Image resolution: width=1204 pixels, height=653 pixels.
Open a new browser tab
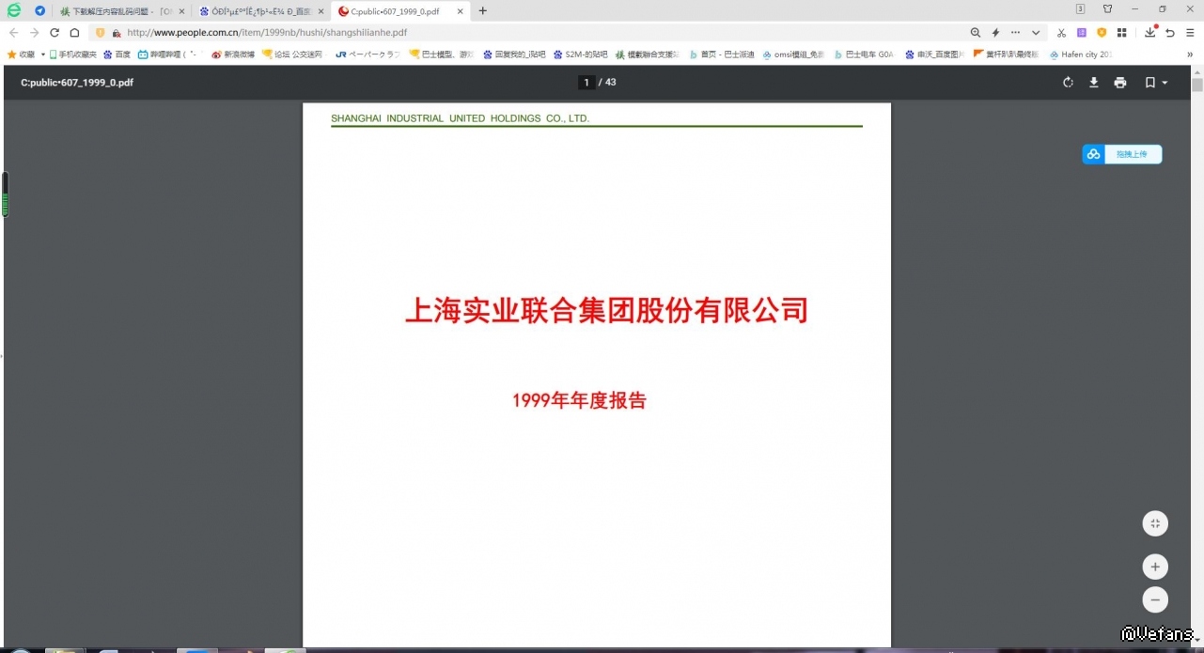tap(483, 11)
